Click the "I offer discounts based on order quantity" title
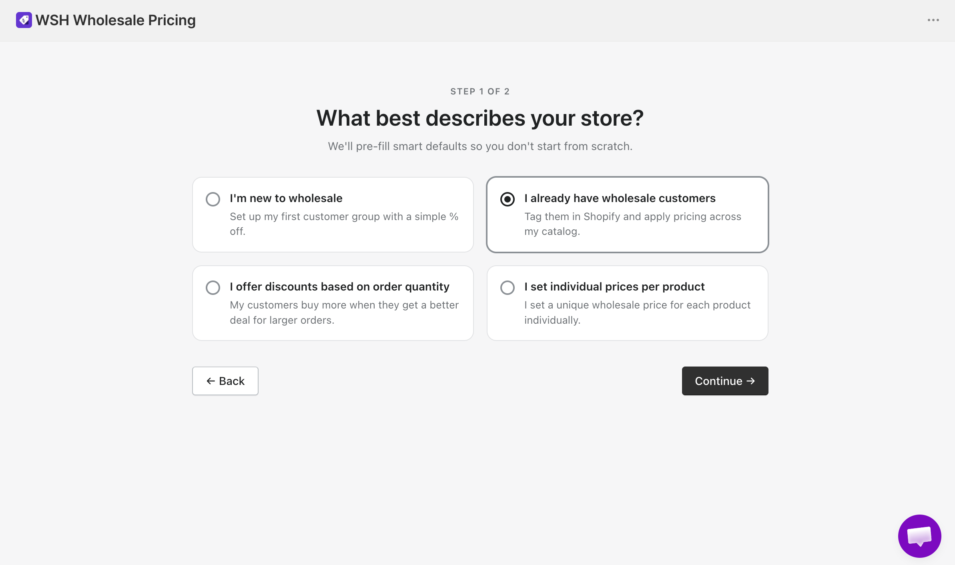This screenshot has height=565, width=955. 339,287
